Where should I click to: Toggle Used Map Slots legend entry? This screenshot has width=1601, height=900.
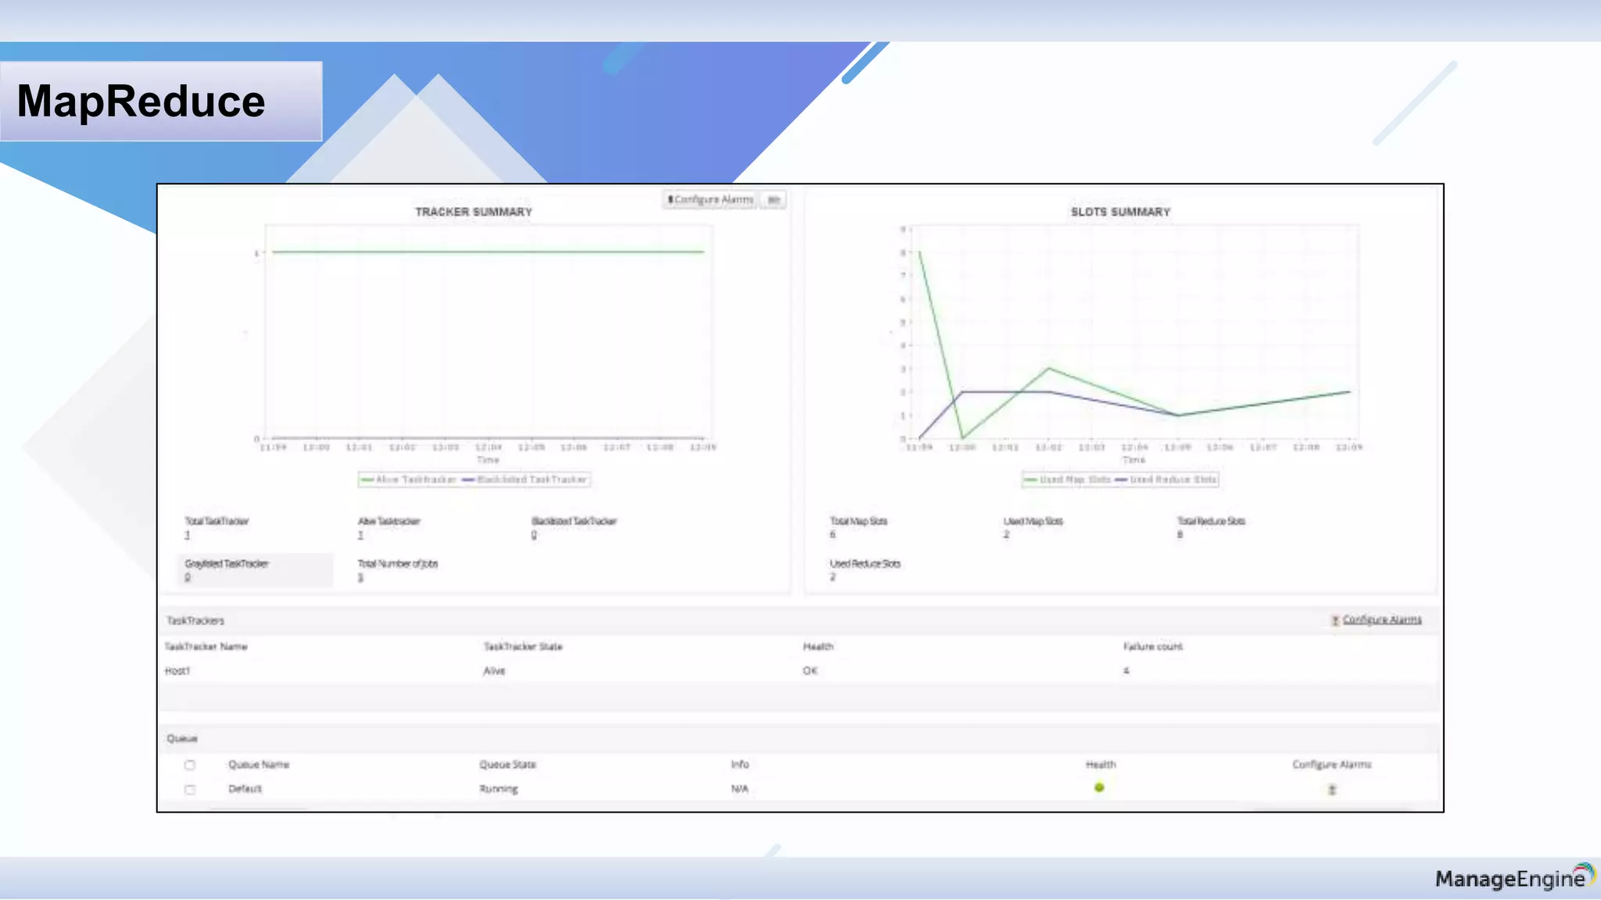pyautogui.click(x=1068, y=480)
